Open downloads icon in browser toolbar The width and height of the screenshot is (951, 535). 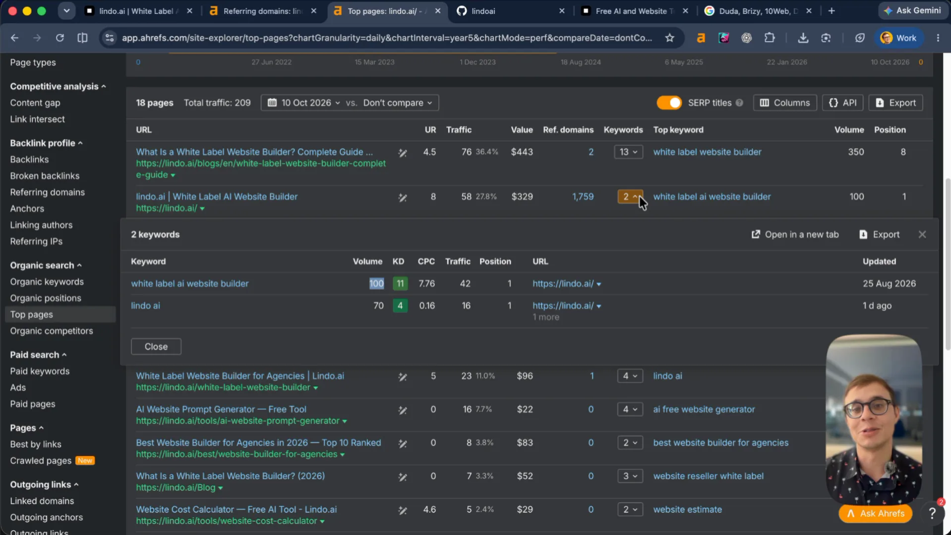(x=803, y=38)
